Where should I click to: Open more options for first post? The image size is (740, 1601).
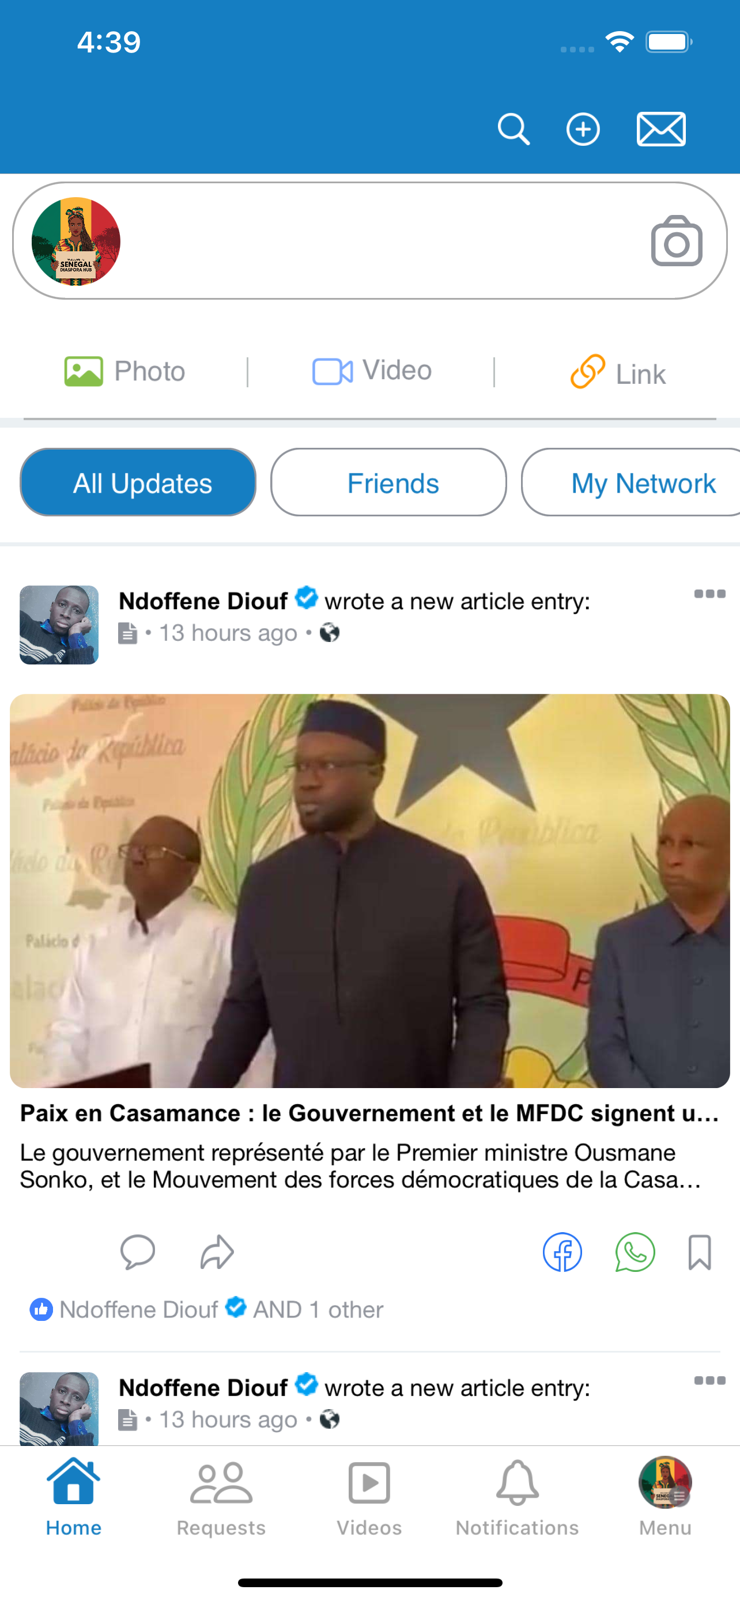709,594
